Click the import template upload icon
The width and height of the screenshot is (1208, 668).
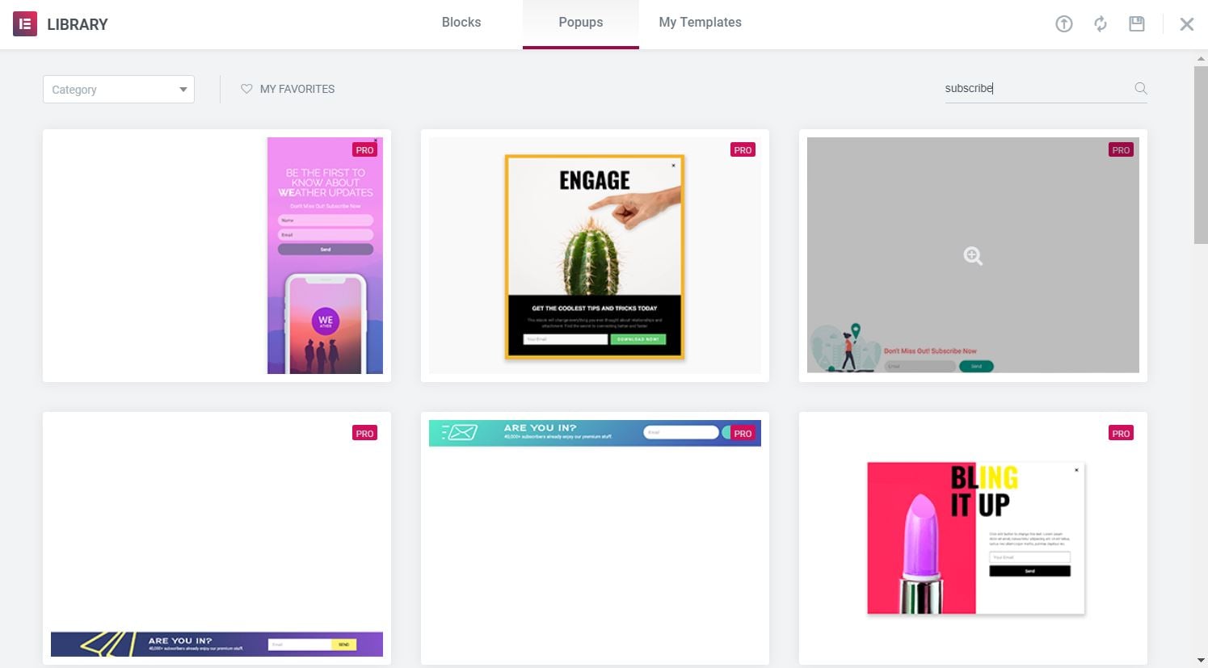[1063, 24]
